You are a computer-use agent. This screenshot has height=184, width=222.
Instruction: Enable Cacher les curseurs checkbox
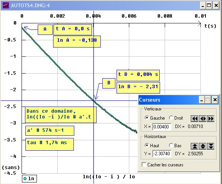point(144,164)
